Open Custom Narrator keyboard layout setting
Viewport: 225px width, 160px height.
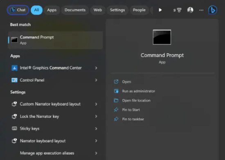[x=51, y=104]
